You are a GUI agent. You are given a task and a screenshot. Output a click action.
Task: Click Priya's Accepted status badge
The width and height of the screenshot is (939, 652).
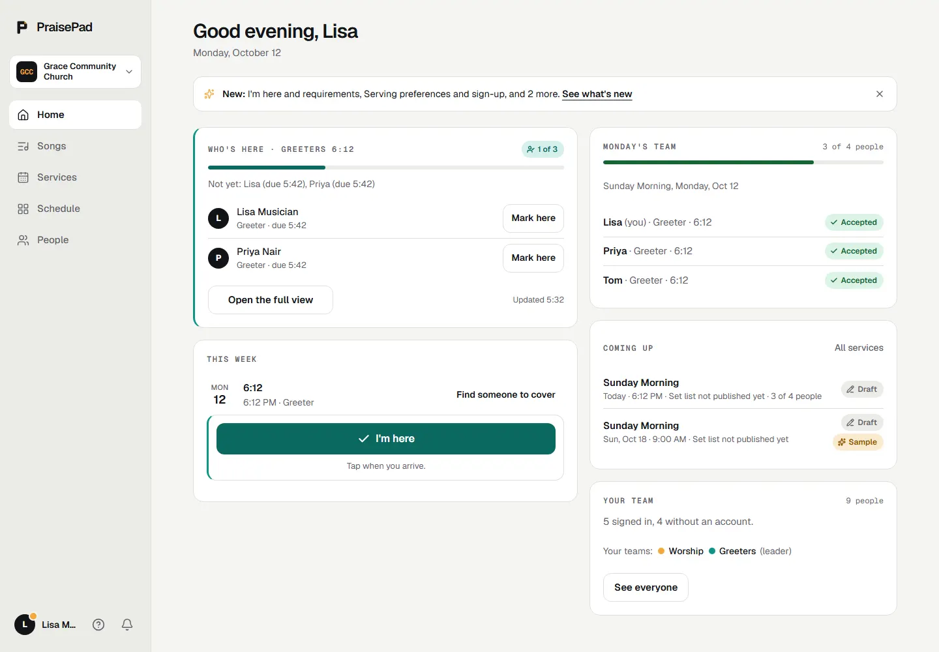coord(854,251)
